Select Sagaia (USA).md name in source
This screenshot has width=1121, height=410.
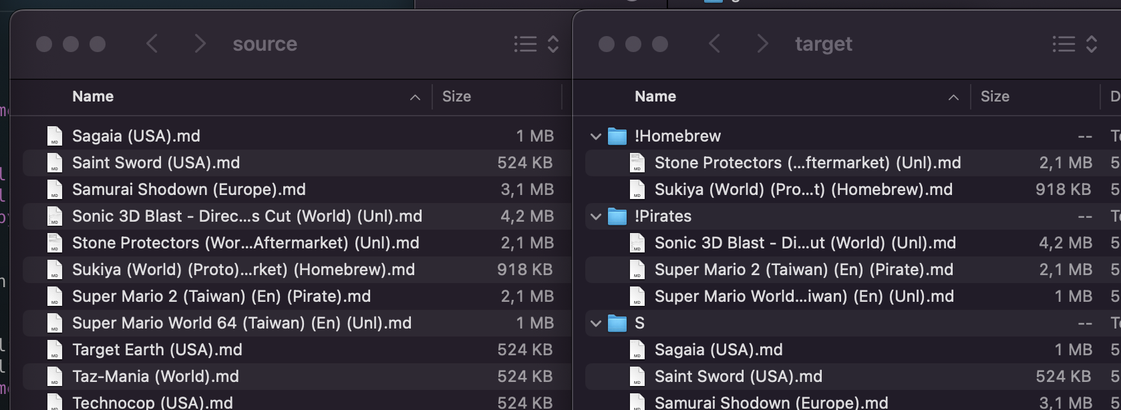point(136,136)
